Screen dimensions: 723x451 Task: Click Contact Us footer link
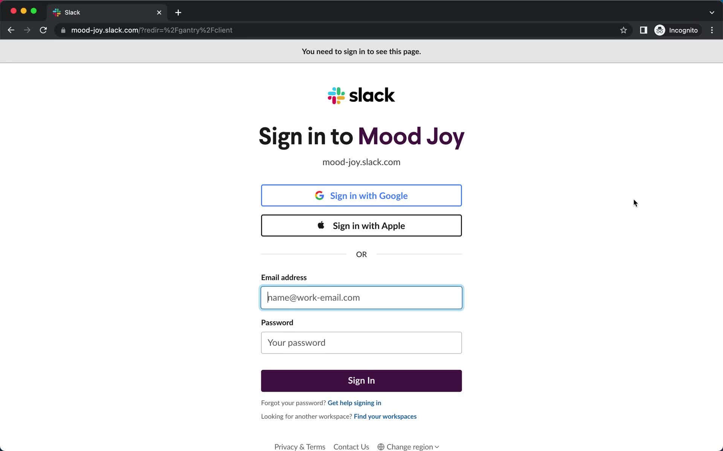coord(351,446)
